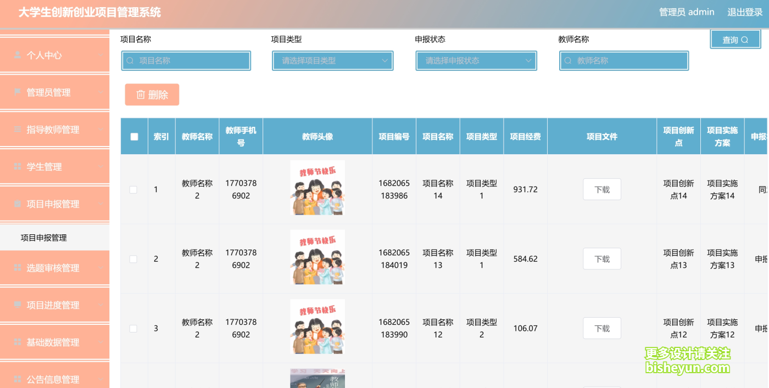Click project number 1682065184019 cell

pos(394,259)
